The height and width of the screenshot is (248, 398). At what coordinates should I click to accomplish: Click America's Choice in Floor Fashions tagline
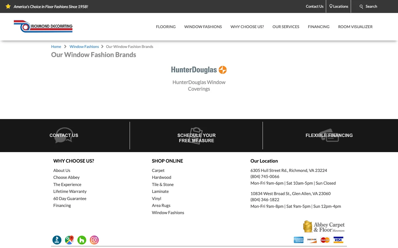(x=51, y=7)
